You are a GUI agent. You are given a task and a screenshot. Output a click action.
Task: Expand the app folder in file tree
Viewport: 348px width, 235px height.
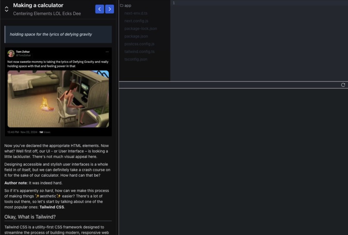point(126,6)
